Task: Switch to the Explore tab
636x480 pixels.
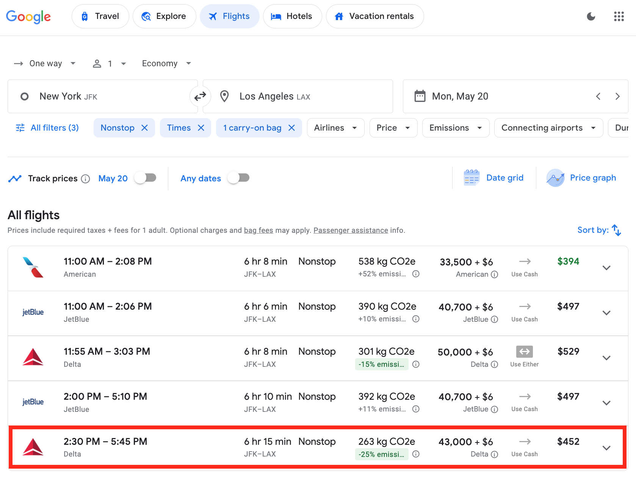Action: (x=164, y=16)
